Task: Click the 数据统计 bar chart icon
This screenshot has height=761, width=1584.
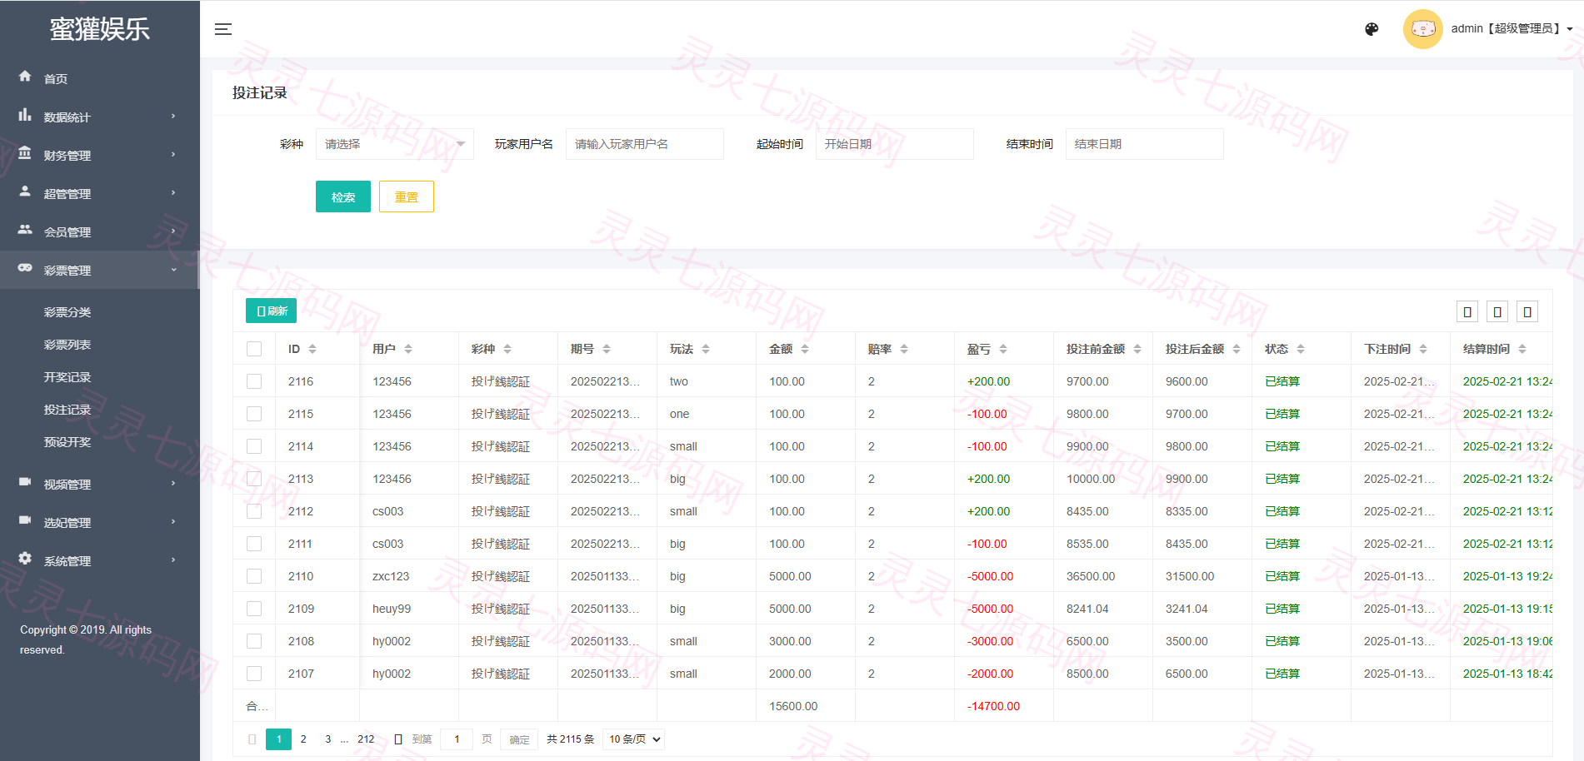Action: (x=25, y=116)
